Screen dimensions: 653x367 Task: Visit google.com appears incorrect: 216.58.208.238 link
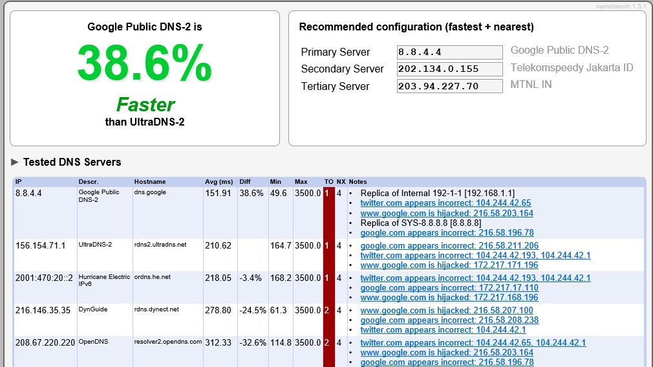click(x=449, y=320)
